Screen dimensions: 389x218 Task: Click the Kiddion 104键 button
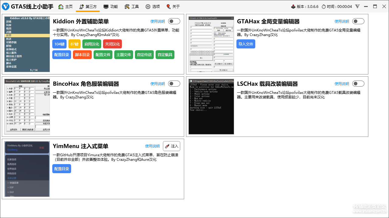click(59, 44)
